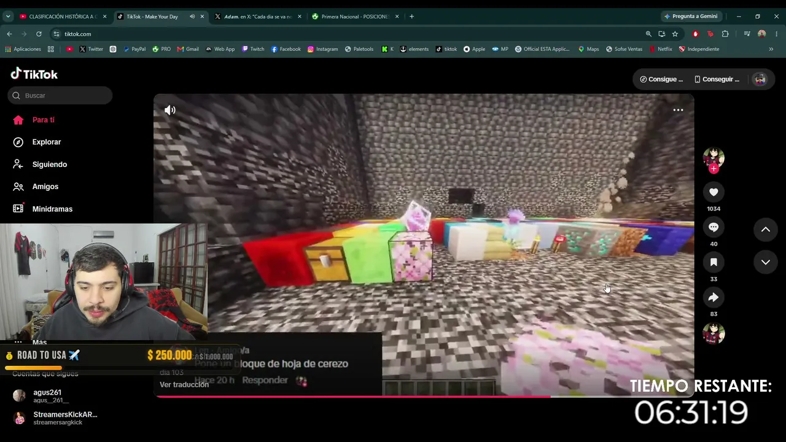Skip to the next video with down arrow
The image size is (786, 442).
766,262
